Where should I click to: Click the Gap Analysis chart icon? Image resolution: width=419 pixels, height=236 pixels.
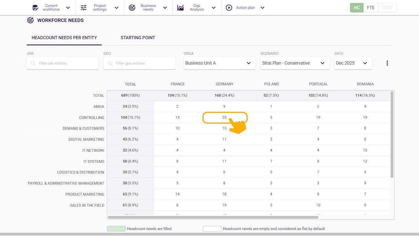180,8
